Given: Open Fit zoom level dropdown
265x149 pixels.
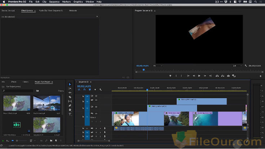Looking at the screenshot, I should (x=158, y=66).
